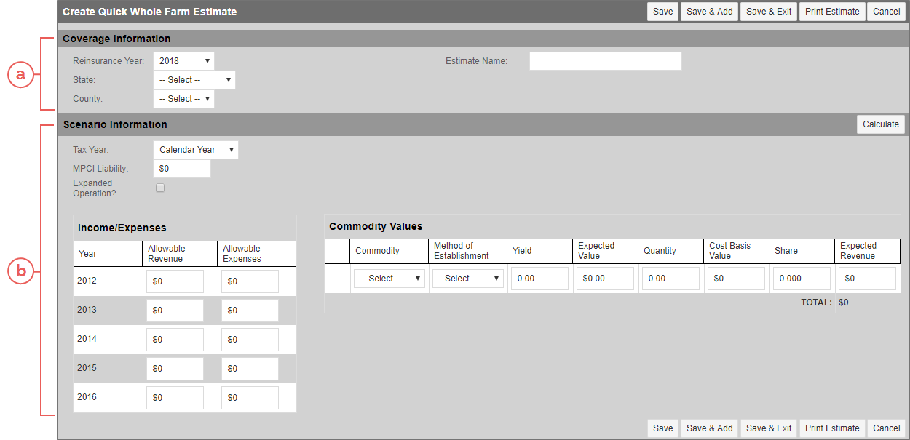Click the Calculate button
This screenshot has width=910, height=440.
click(x=880, y=124)
